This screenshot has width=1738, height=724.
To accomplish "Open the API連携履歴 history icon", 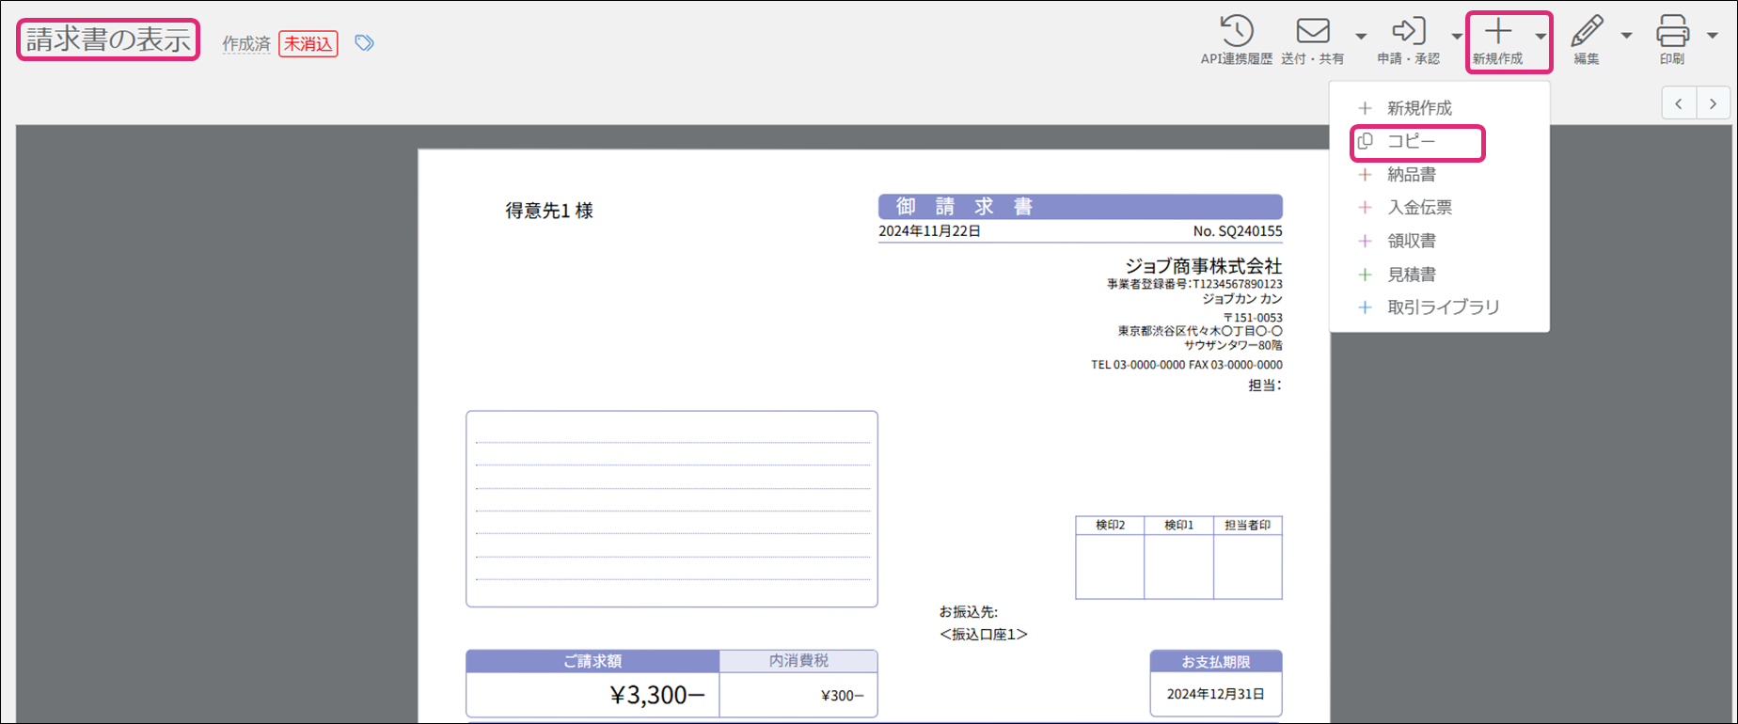I will coord(1236,32).
